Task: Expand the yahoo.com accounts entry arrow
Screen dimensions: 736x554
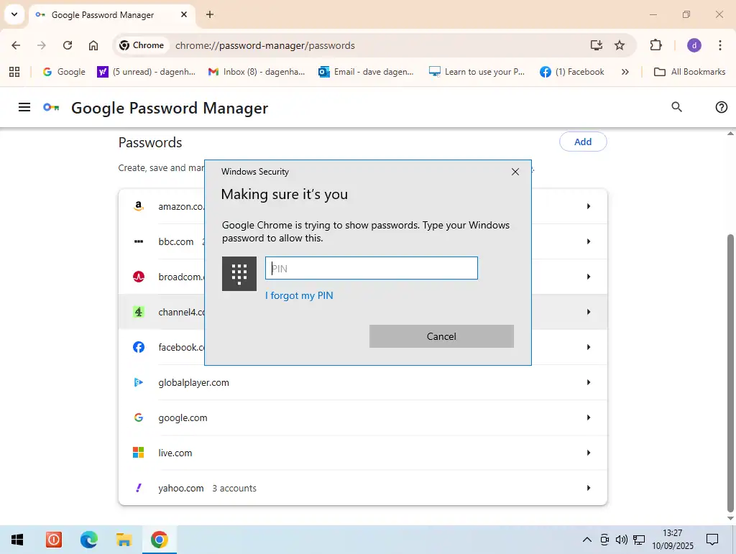Action: click(x=588, y=488)
